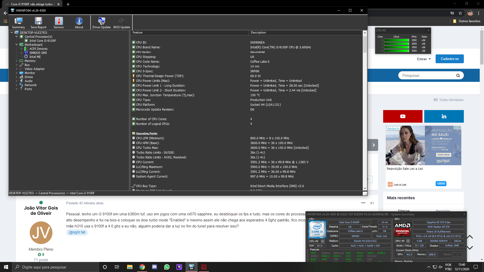Select the Audio tree item
Image resolution: width=484 pixels, height=272 pixels.
click(x=28, y=81)
